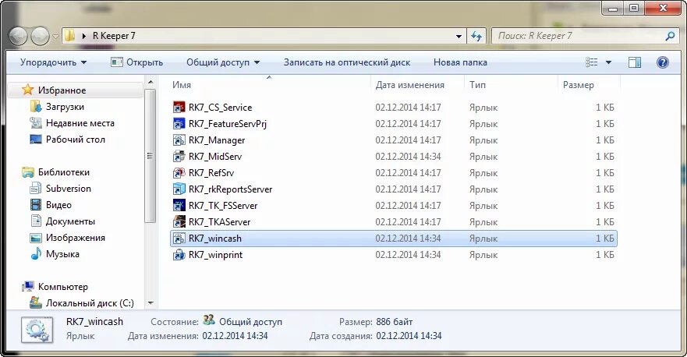This screenshot has width=687, height=357.
Task: Click breadcrumb arrow before R Keeper 7
Action: [84, 36]
